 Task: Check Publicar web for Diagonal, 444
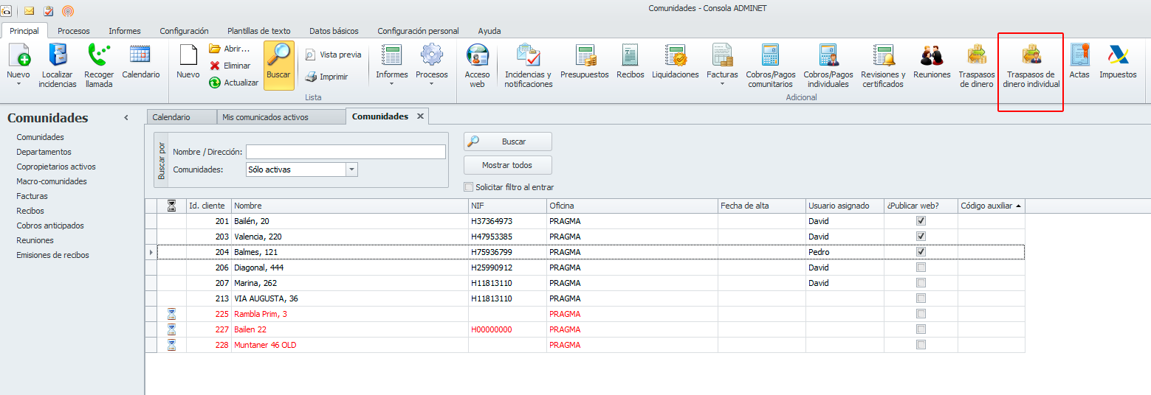[x=921, y=268]
